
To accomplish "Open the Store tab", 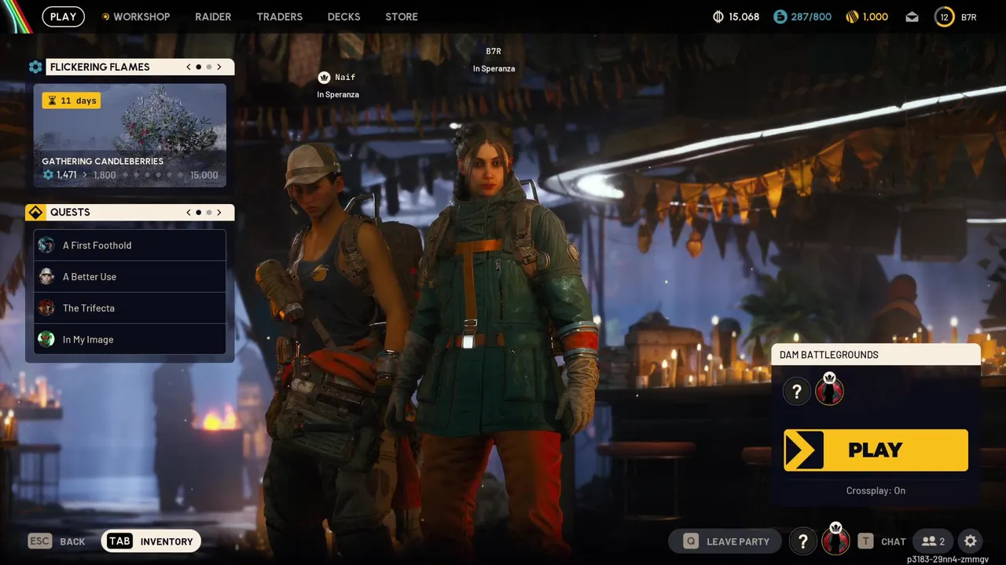I will click(402, 16).
